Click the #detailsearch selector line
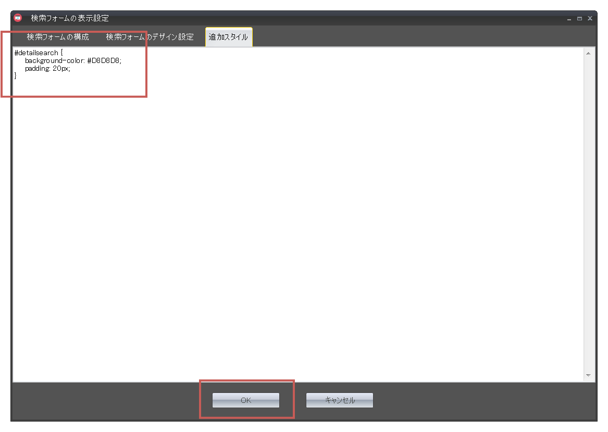This screenshot has height=432, width=608. (36, 53)
